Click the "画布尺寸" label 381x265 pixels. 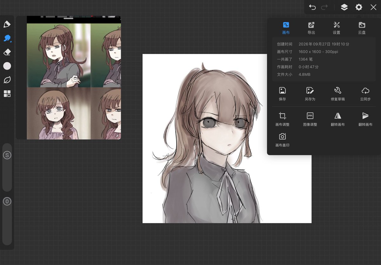[x=284, y=52]
